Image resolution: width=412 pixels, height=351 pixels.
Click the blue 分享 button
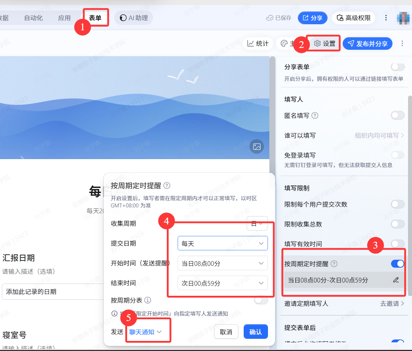(312, 18)
